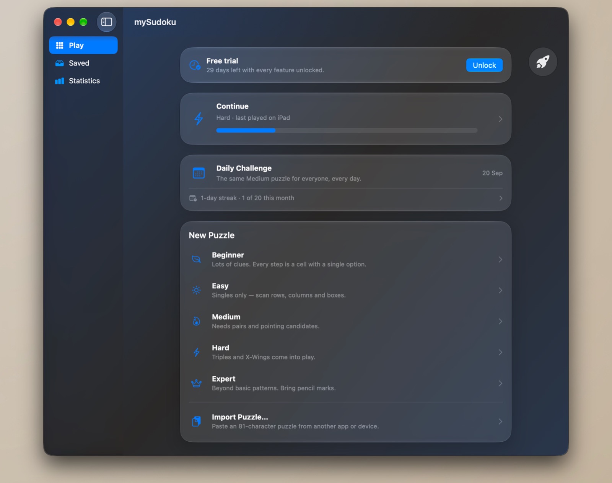Click the Saved tray icon in sidebar
The width and height of the screenshot is (612, 483).
(60, 63)
